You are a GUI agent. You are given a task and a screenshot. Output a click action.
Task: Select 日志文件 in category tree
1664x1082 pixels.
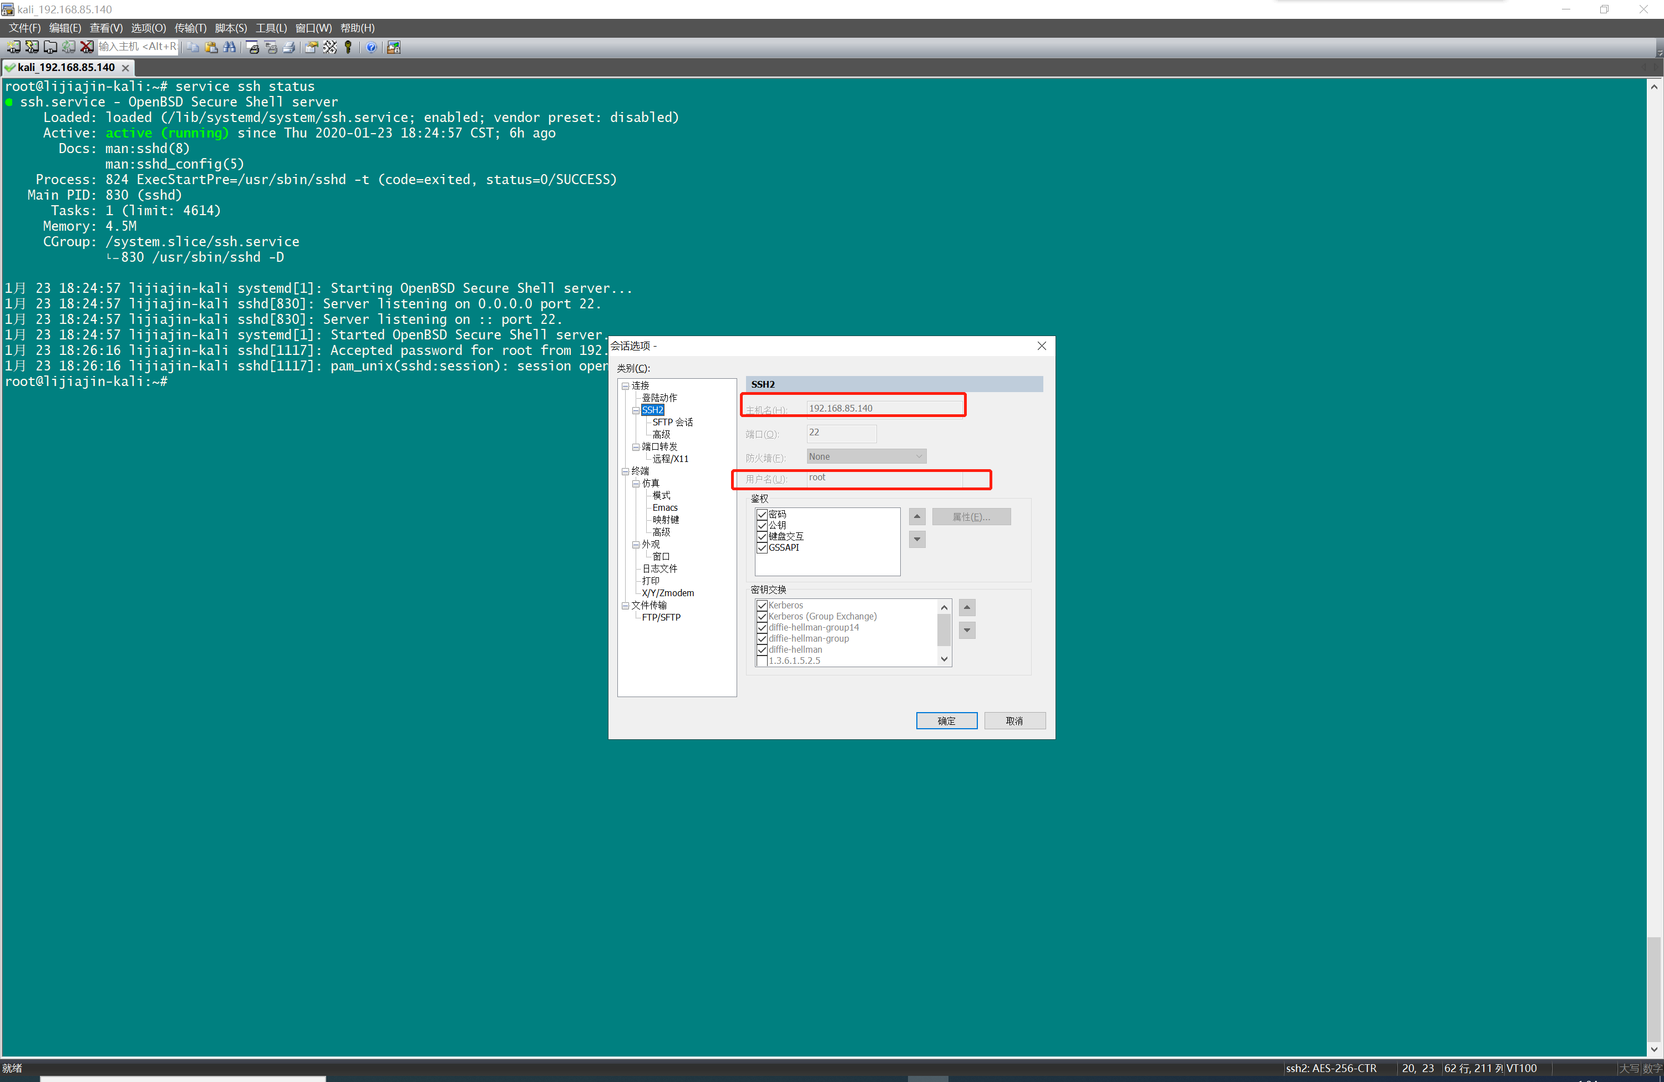pos(659,568)
